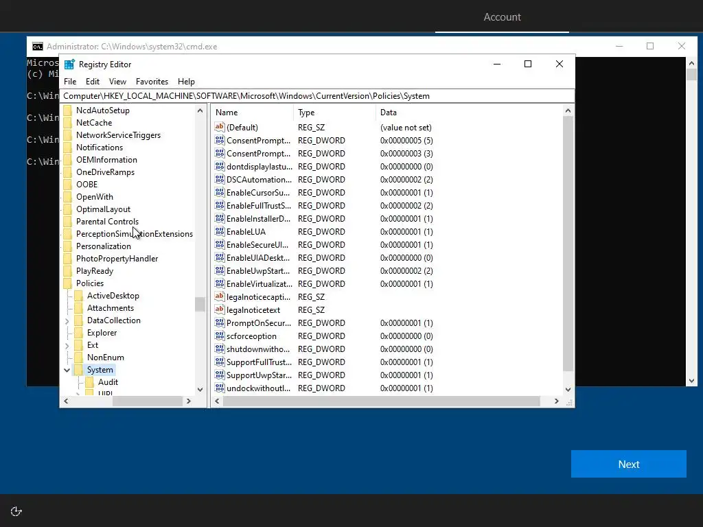Select the EnableUwpStart... value name
Viewport: 703px width, 527px height.
[258, 270]
